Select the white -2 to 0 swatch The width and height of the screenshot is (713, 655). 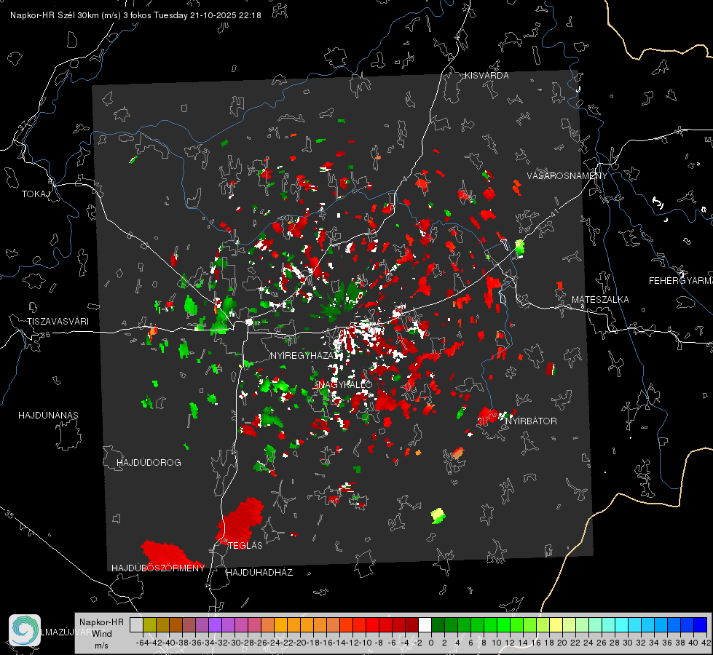point(425,624)
